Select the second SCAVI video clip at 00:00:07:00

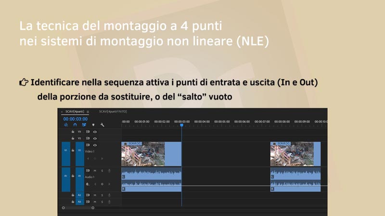click(x=295, y=154)
